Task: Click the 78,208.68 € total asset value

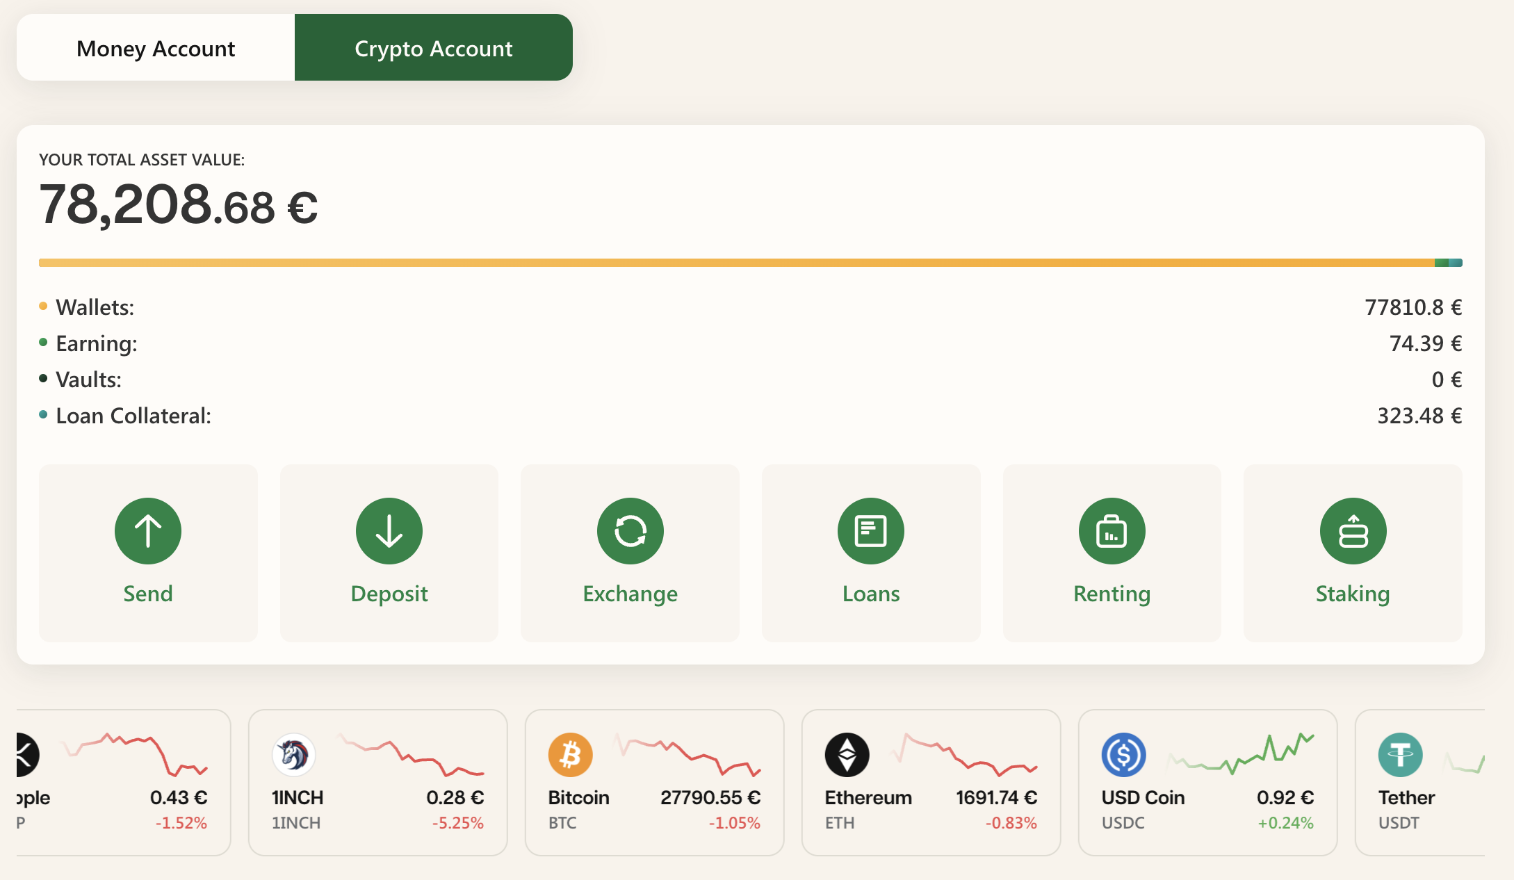Action: click(x=179, y=205)
